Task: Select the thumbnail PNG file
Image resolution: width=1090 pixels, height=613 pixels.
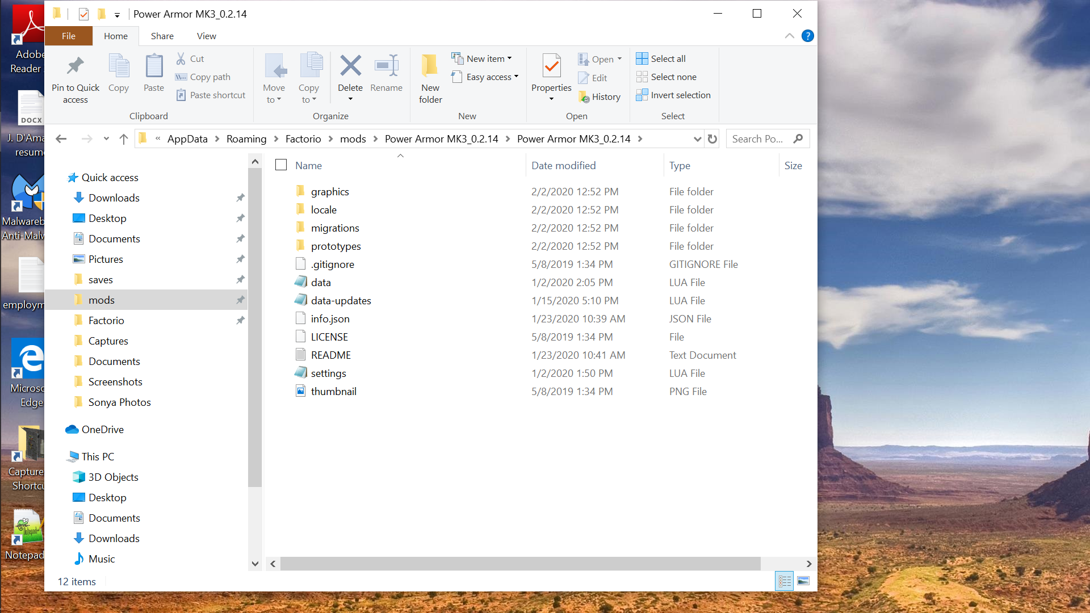Action: [333, 391]
